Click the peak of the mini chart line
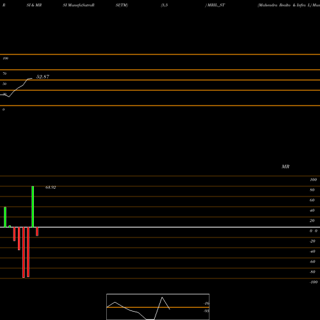Image resolution: width=320 pixels, height=320 pixels. click(x=162, y=297)
